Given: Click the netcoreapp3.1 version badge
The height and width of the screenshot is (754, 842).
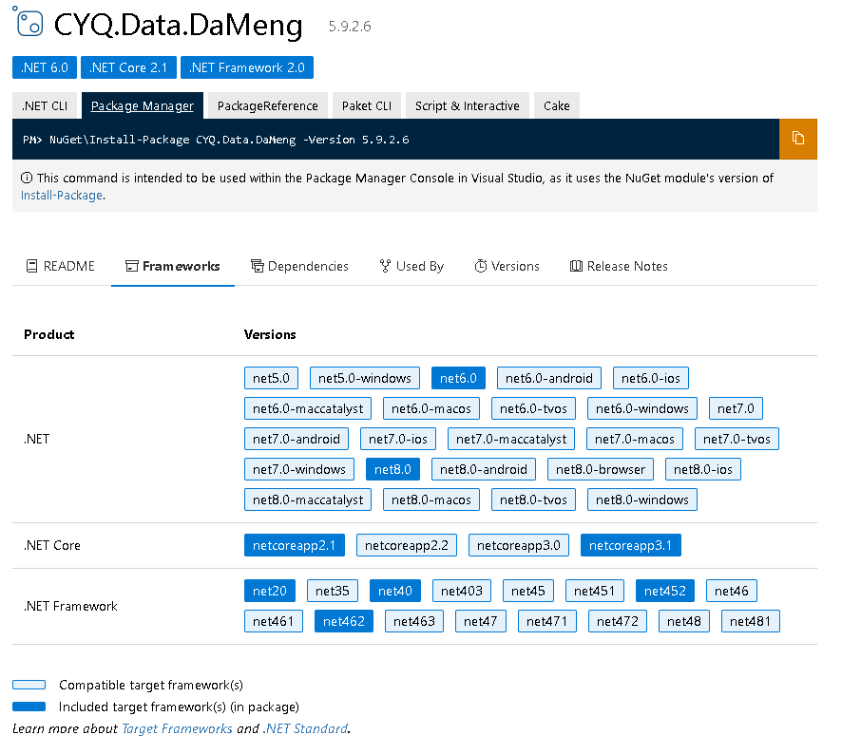Looking at the screenshot, I should pos(630,544).
